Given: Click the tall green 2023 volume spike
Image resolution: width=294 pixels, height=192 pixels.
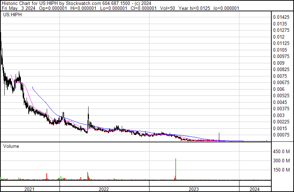Looking at the screenshot, I should (176, 169).
